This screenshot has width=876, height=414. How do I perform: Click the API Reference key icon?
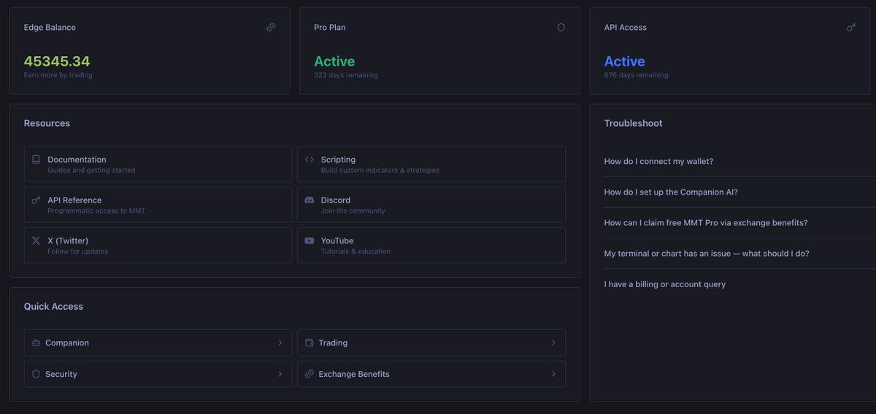tap(36, 200)
